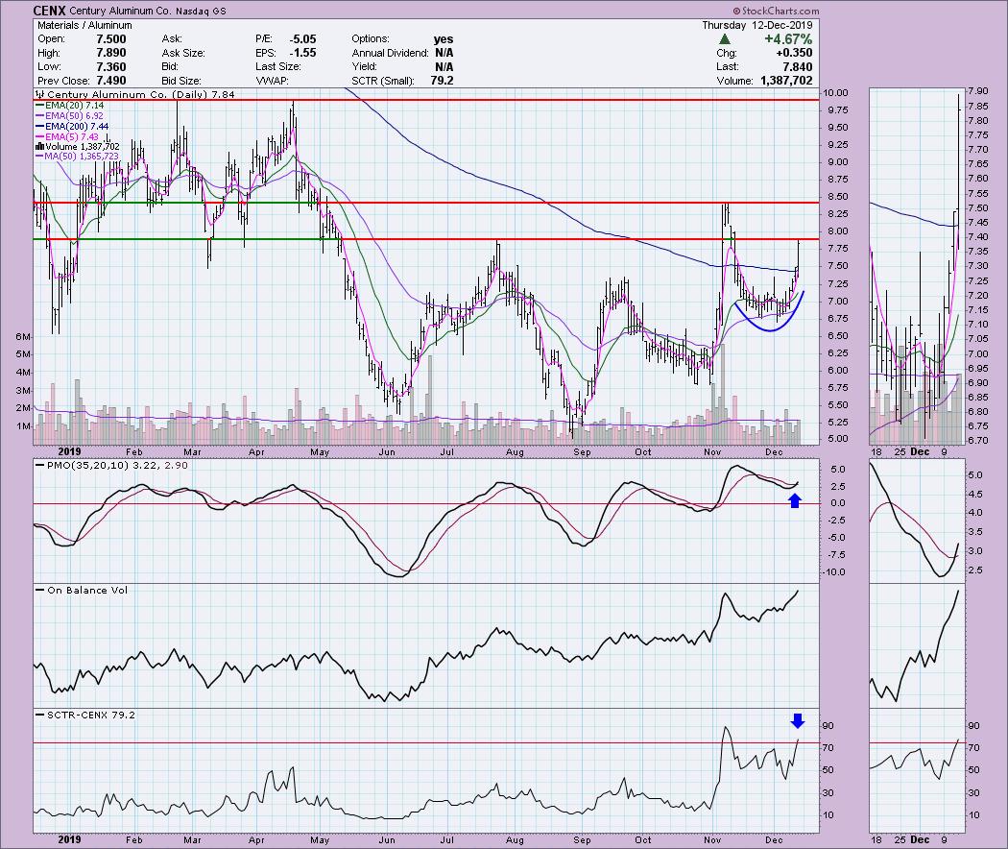Click the header Volume 1,387,702 value
The image size is (1008, 849).
786,81
